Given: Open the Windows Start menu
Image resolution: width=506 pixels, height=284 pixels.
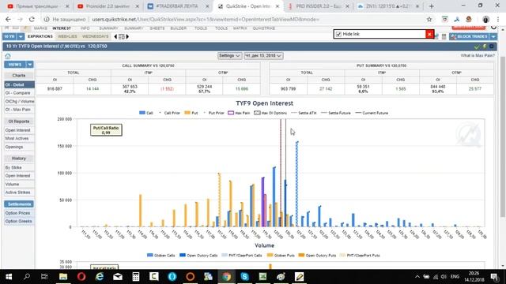Looking at the screenshot, I should [9, 277].
